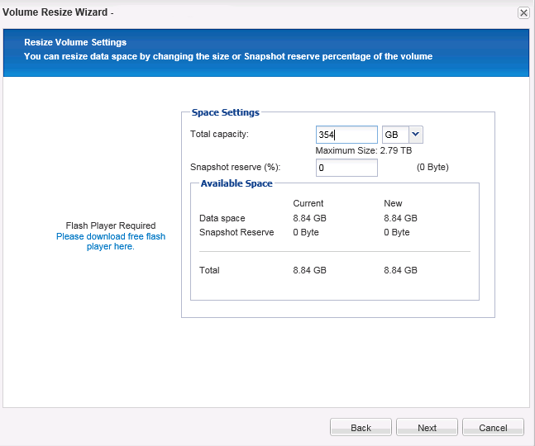The width and height of the screenshot is (535, 446).
Task: Cancel the volume resize wizard
Action: pyautogui.click(x=493, y=428)
